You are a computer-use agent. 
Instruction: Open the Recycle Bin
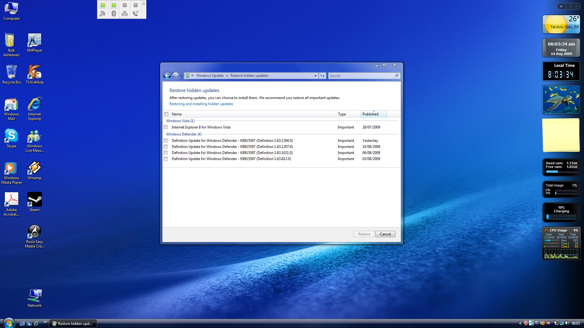coord(12,74)
